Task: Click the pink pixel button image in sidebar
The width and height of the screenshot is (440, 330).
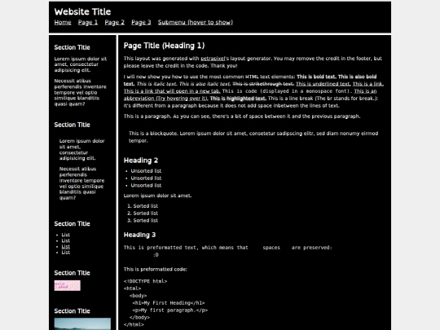Action: (68, 285)
